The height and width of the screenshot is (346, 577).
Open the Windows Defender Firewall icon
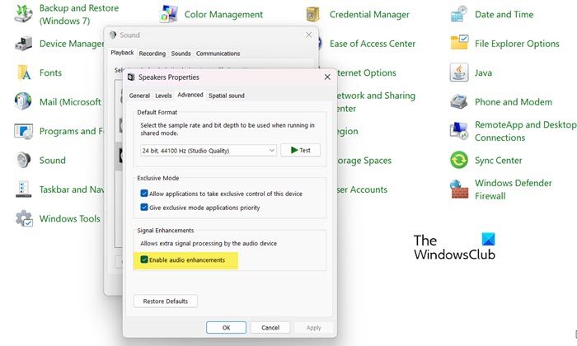(459, 190)
